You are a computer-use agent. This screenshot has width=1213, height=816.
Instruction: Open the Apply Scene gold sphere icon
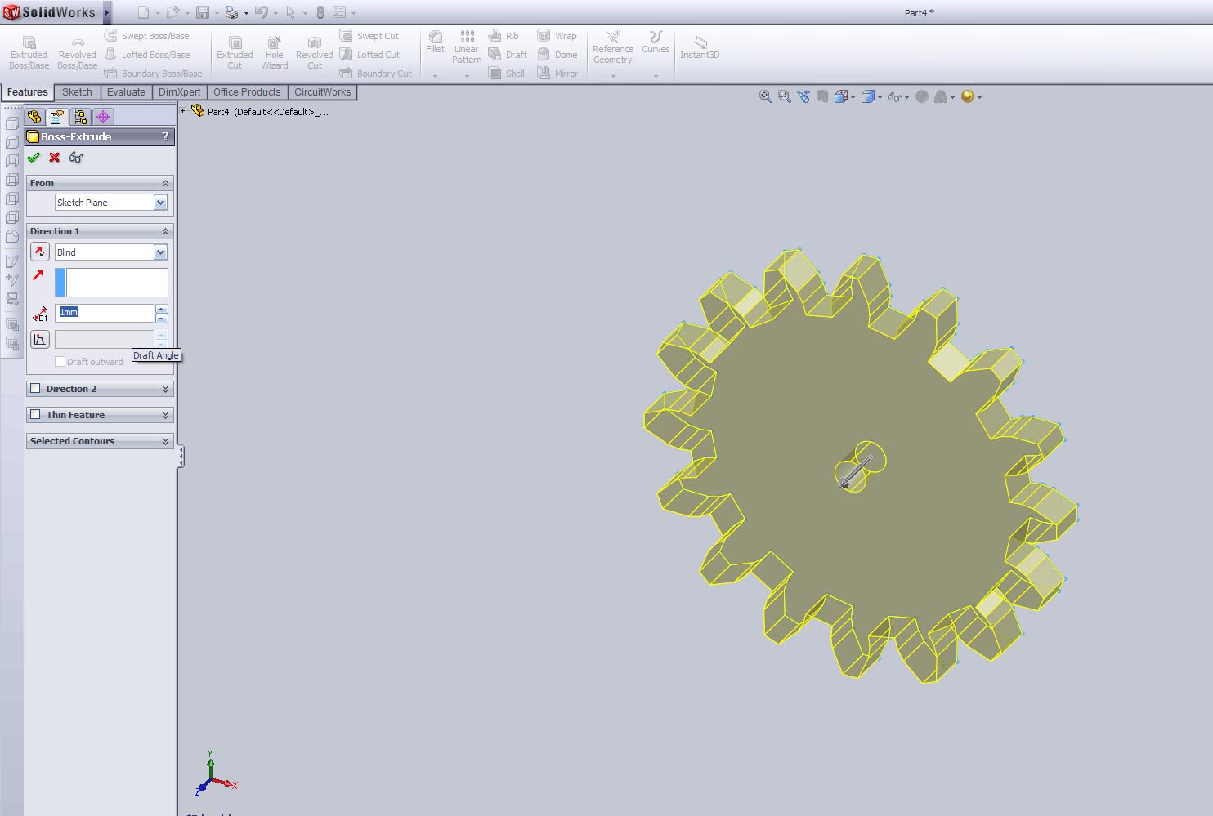pyautogui.click(x=968, y=96)
